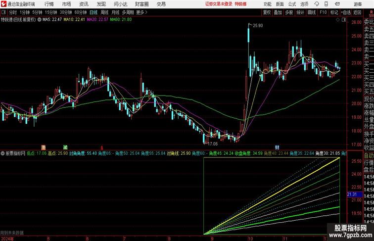Switch to 30分钟 period

click(66, 12)
